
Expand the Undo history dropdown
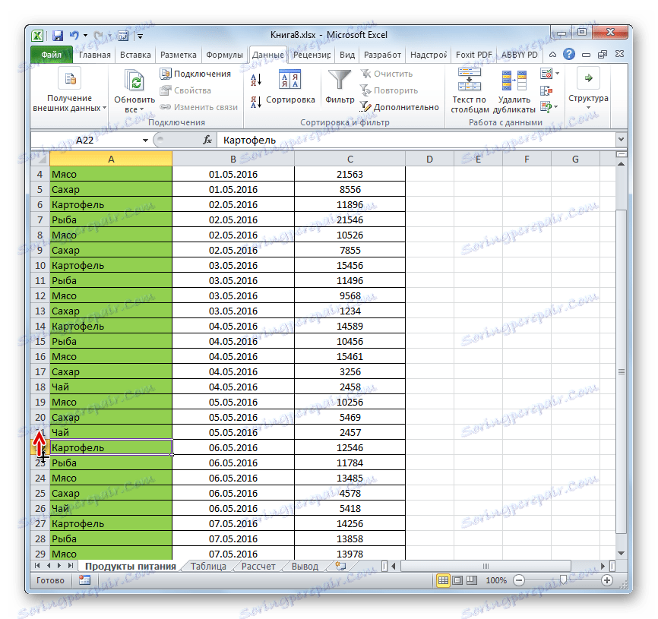point(85,35)
